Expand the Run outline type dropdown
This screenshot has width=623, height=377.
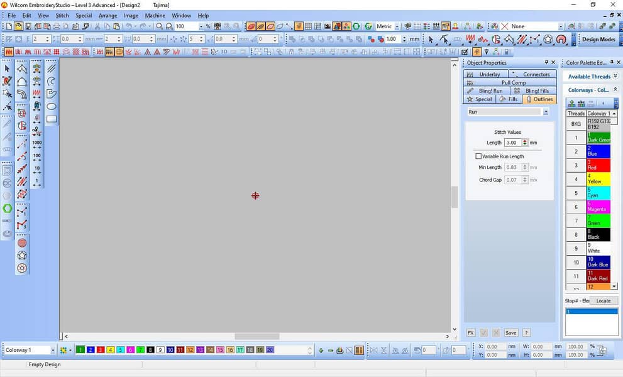pyautogui.click(x=546, y=112)
